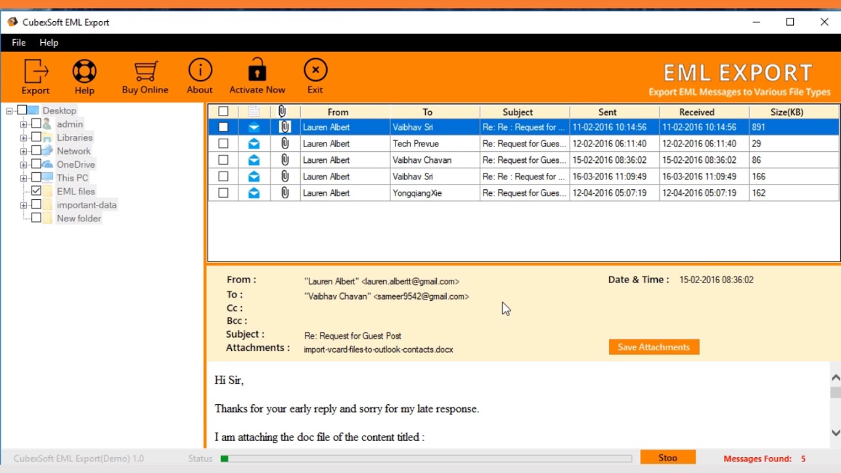Click the paperclip column header icon
Screen dimensions: 841x473
click(282, 112)
